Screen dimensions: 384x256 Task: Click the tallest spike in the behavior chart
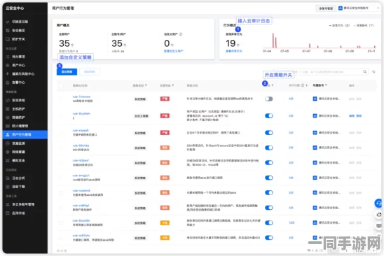[273, 41]
